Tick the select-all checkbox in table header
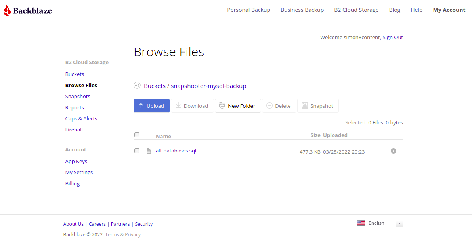The width and height of the screenshot is (472, 242). point(137,135)
